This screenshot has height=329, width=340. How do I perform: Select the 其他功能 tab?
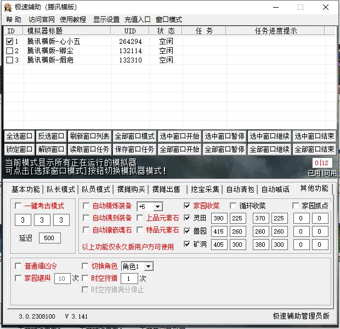314,189
